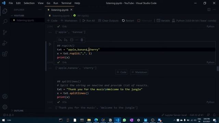
Task: Open the Run menu
Action: click(x=55, y=3)
